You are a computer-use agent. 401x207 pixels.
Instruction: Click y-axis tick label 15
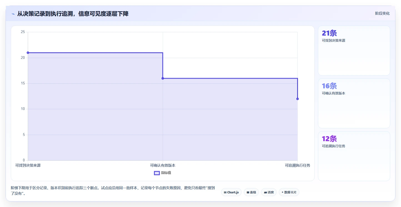(23, 83)
